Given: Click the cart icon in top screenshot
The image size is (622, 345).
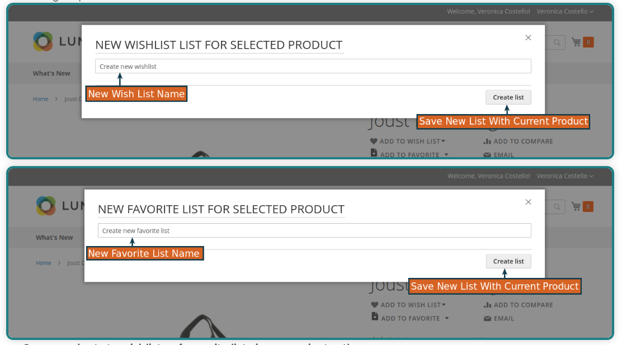Looking at the screenshot, I should [576, 42].
